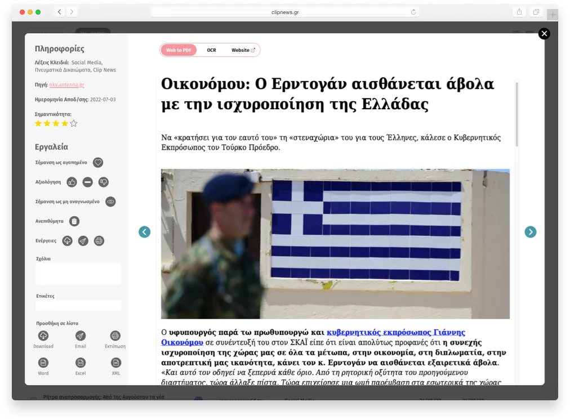Click the article scrollbar
The width and height of the screenshot is (570, 420).
(516, 114)
